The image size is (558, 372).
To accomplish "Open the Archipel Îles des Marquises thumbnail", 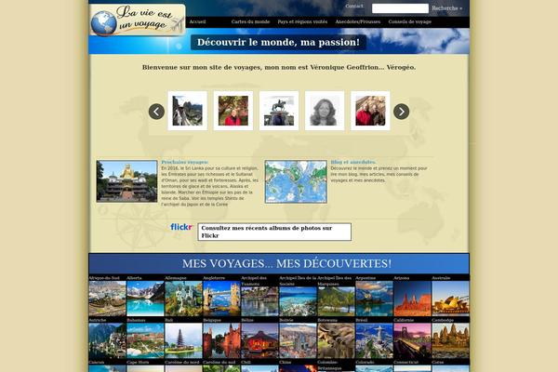I will tap(336, 301).
